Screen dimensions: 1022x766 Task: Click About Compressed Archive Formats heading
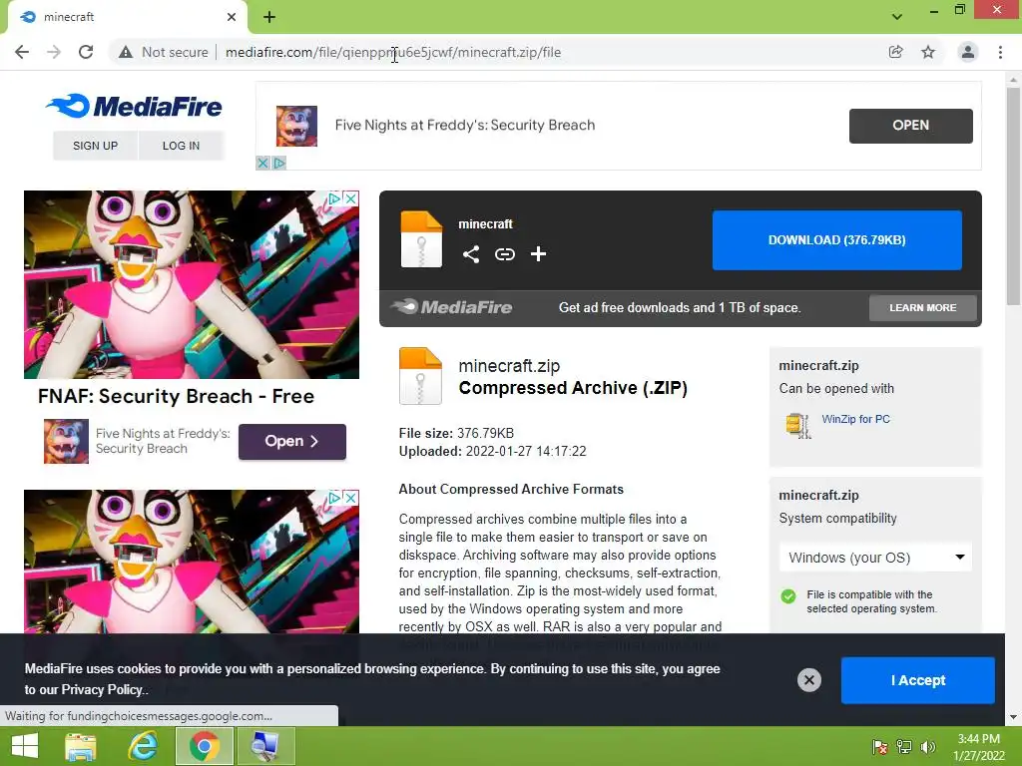coord(511,489)
